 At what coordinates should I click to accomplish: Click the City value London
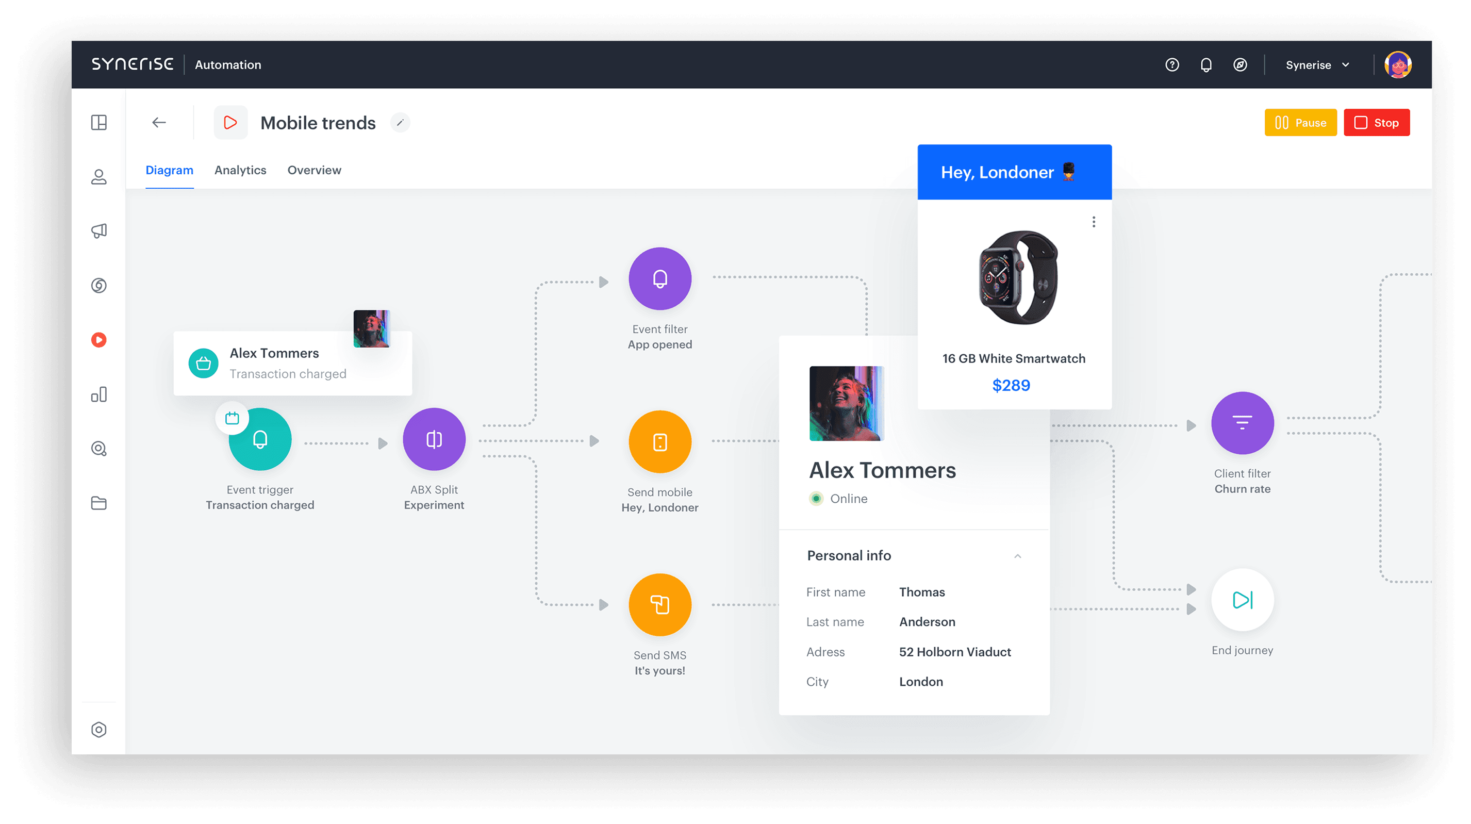coord(920,681)
